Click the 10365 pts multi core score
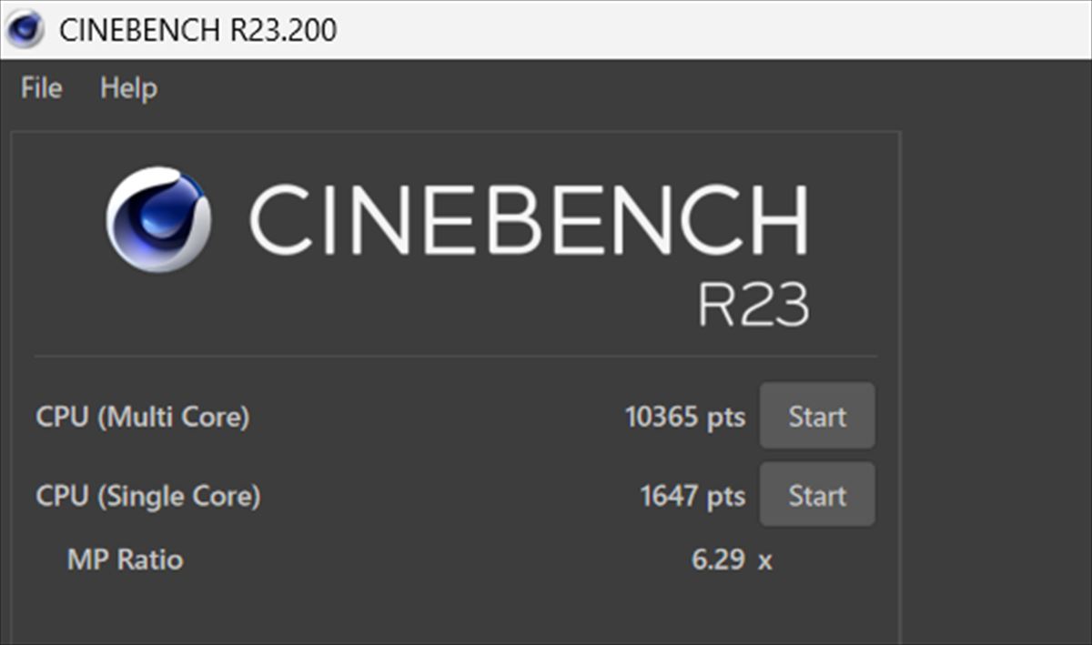The image size is (1092, 645). [x=684, y=417]
